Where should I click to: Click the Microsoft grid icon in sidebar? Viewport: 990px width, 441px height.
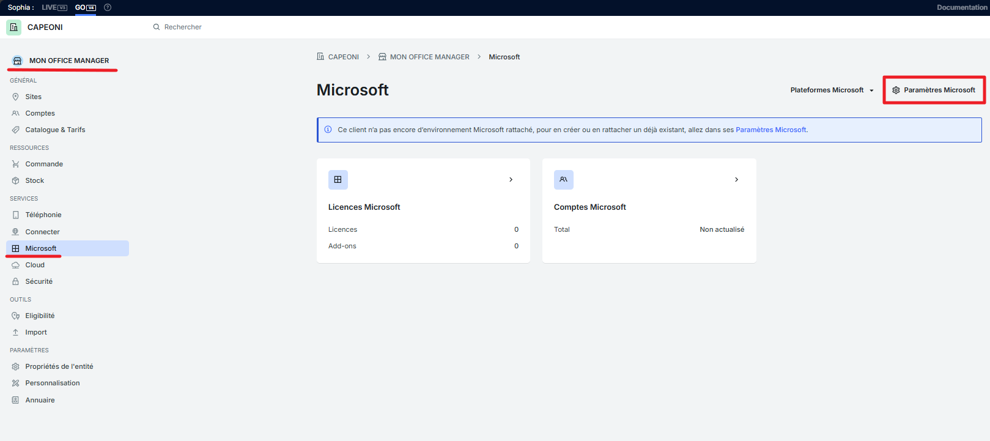(16, 248)
